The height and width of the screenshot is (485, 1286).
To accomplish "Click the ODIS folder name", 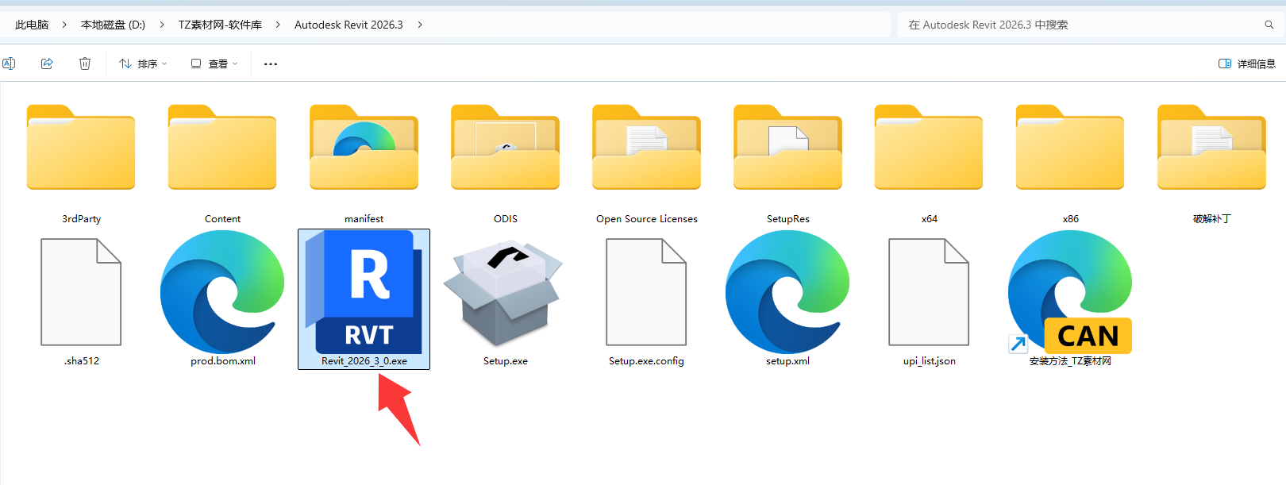I will pos(505,219).
